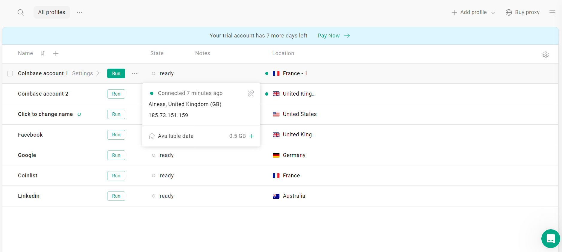Image resolution: width=562 pixels, height=252 pixels.
Task: Open the hamburger menu at top right
Action: tap(552, 13)
